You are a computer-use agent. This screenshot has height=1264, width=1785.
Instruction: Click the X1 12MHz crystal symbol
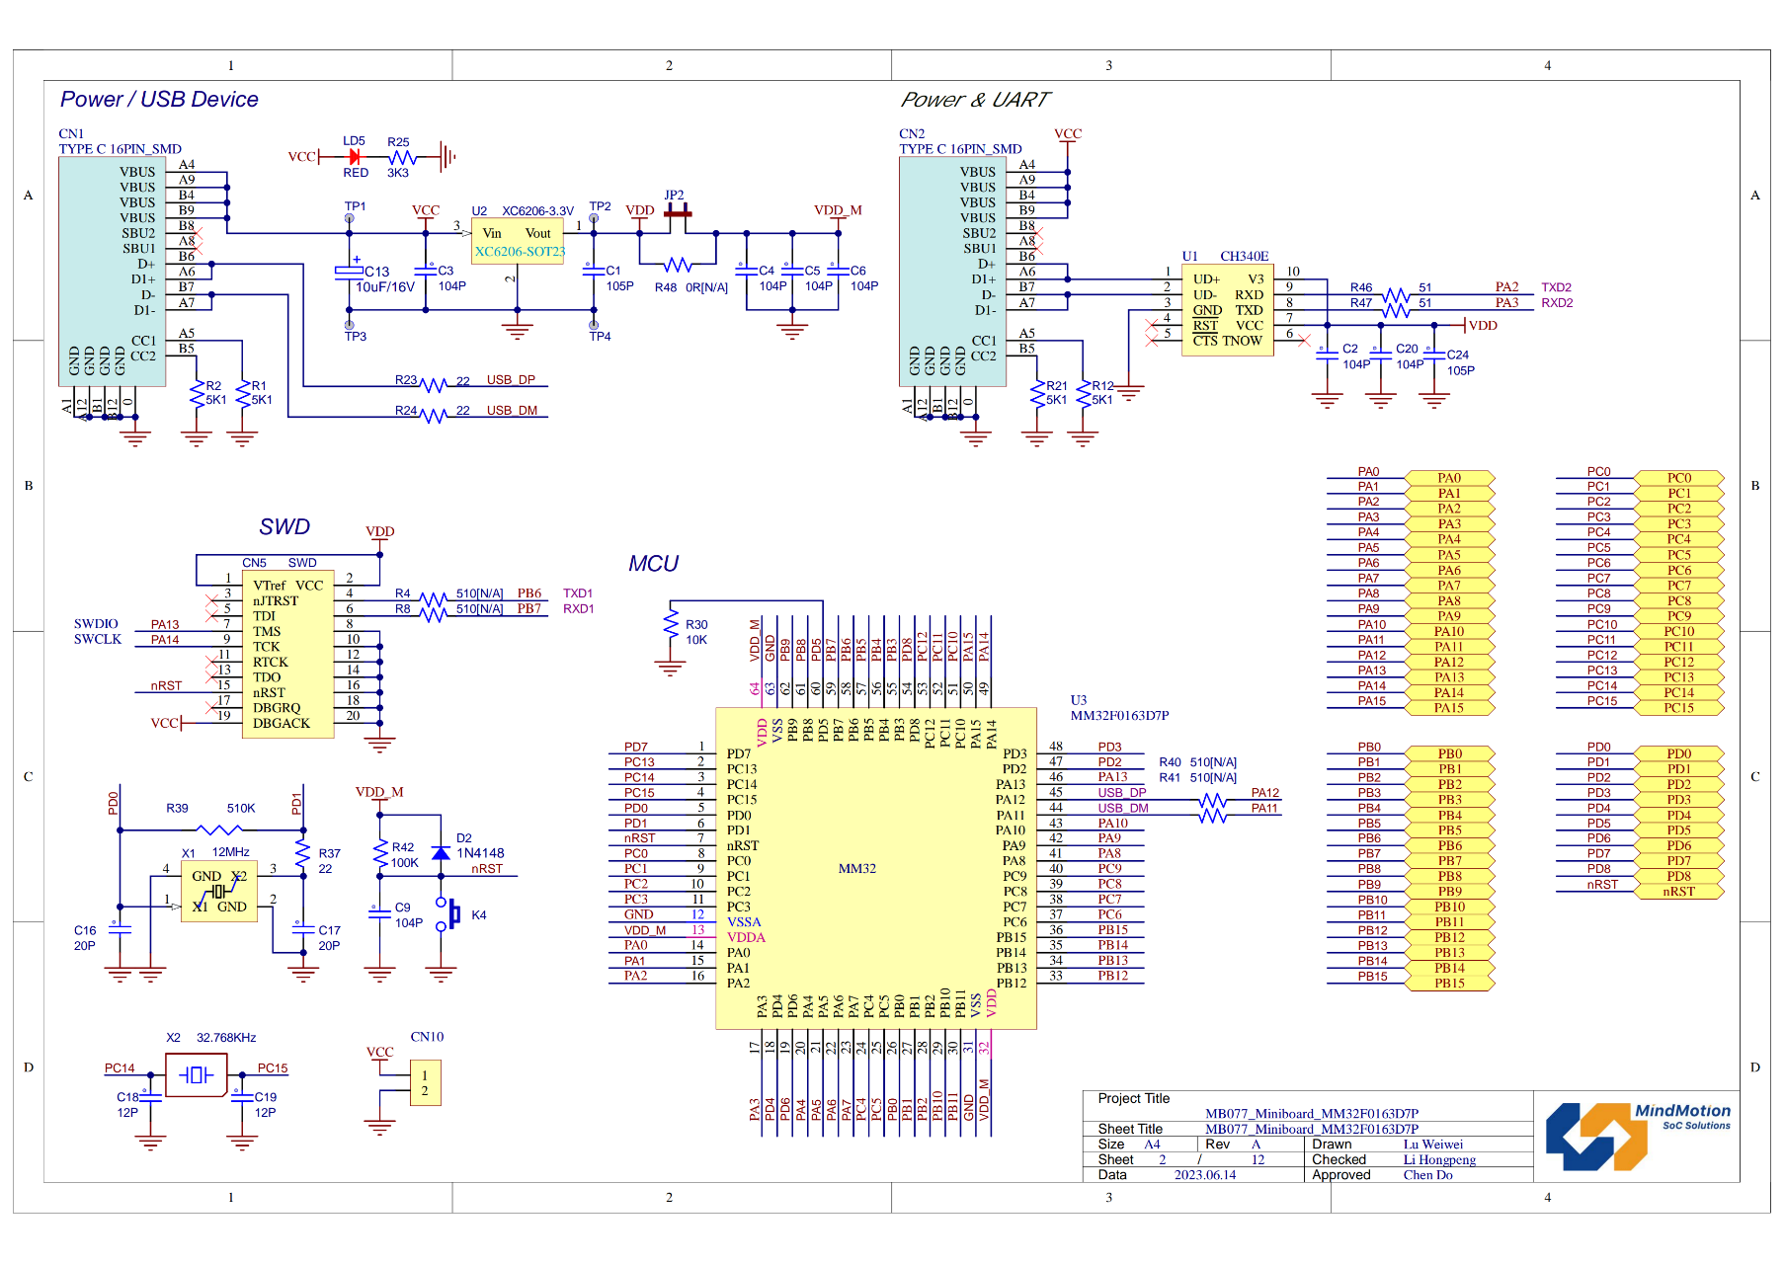(219, 892)
